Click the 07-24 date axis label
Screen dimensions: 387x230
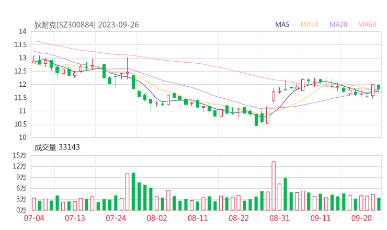click(x=116, y=218)
